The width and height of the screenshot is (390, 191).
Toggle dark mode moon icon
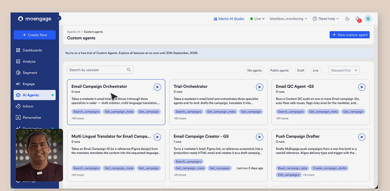347,19
